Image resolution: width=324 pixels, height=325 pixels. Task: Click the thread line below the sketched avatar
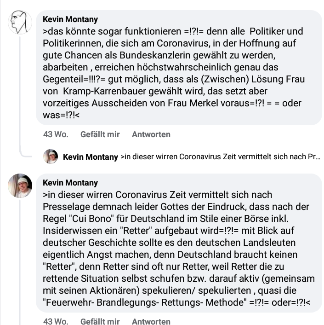(x=20, y=91)
